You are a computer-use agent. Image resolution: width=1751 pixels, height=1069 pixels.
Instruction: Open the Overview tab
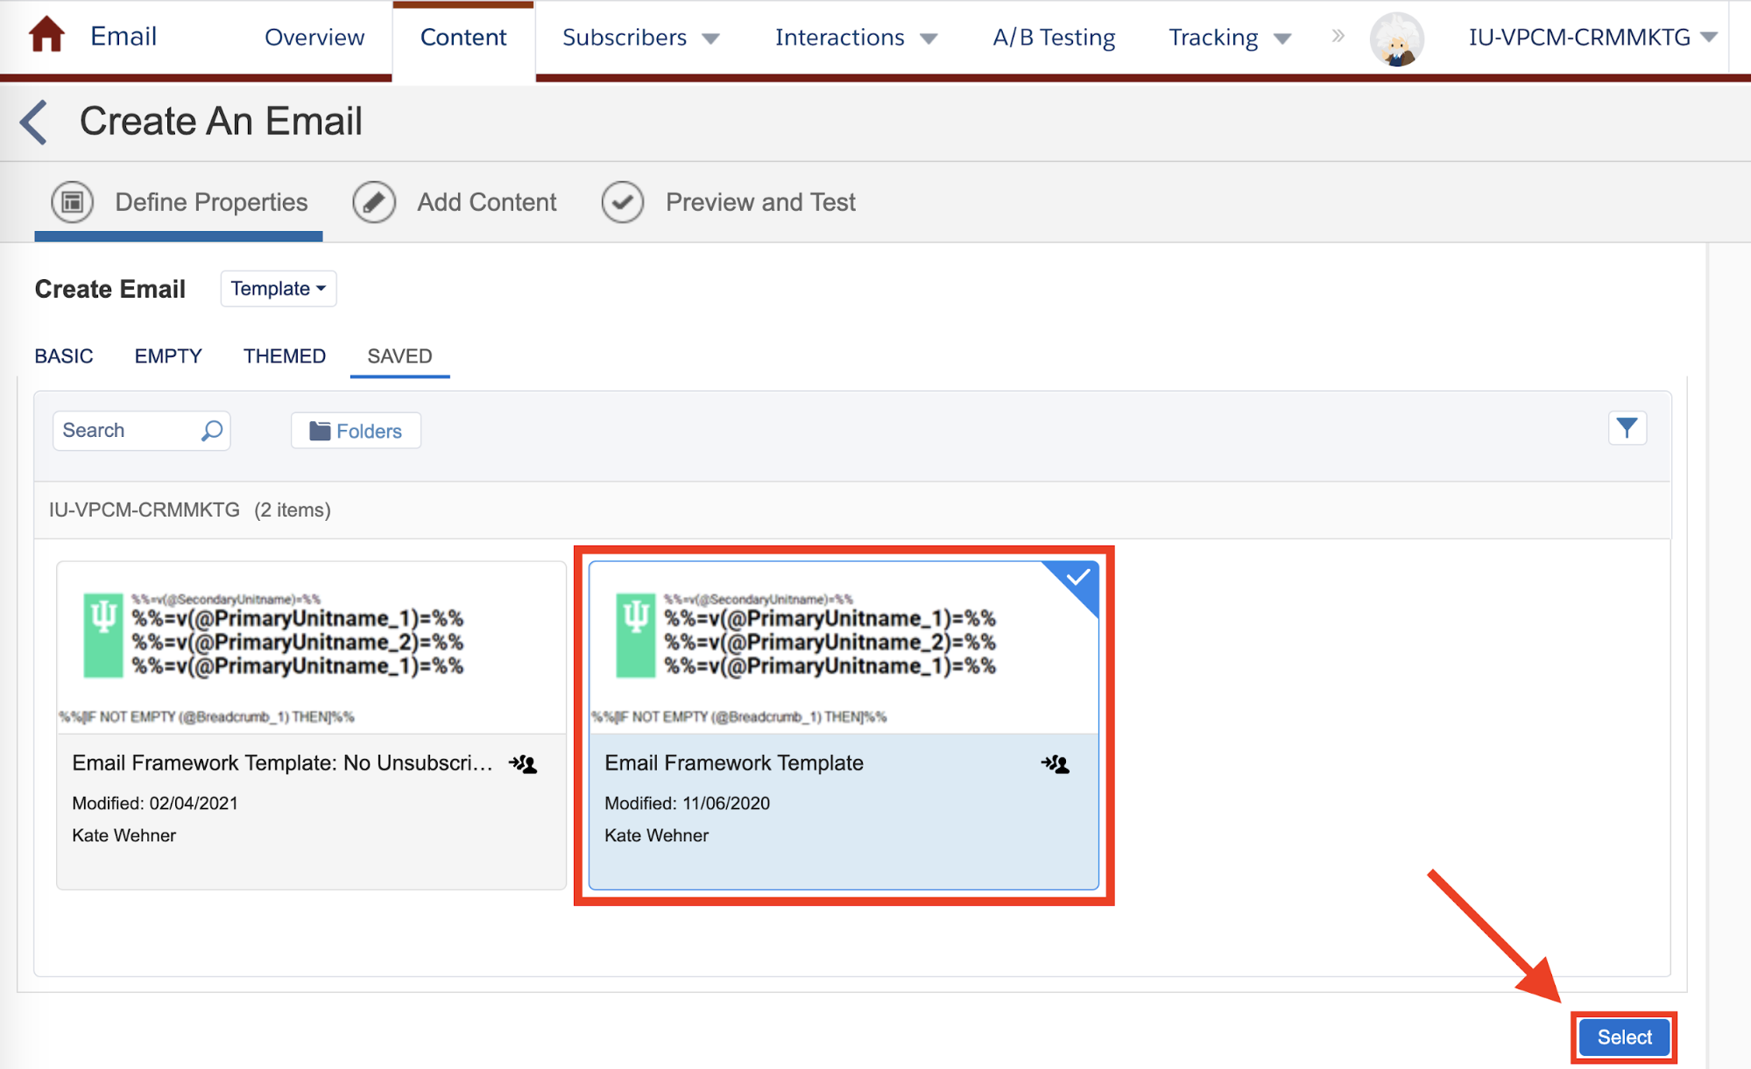click(314, 38)
